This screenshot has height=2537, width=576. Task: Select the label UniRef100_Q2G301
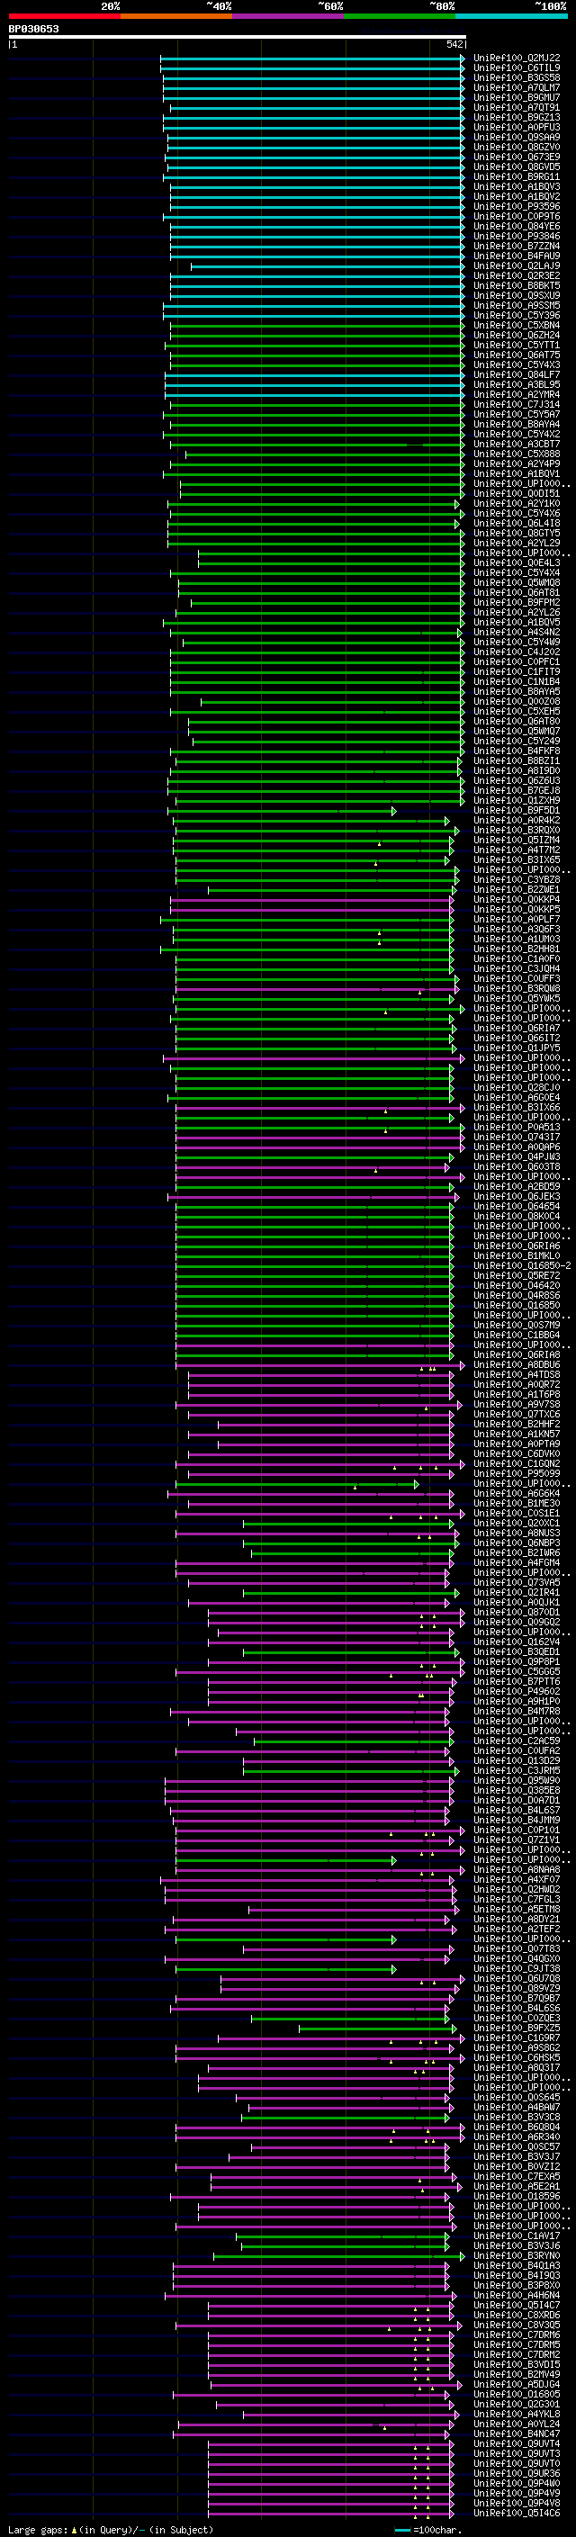517,2404
